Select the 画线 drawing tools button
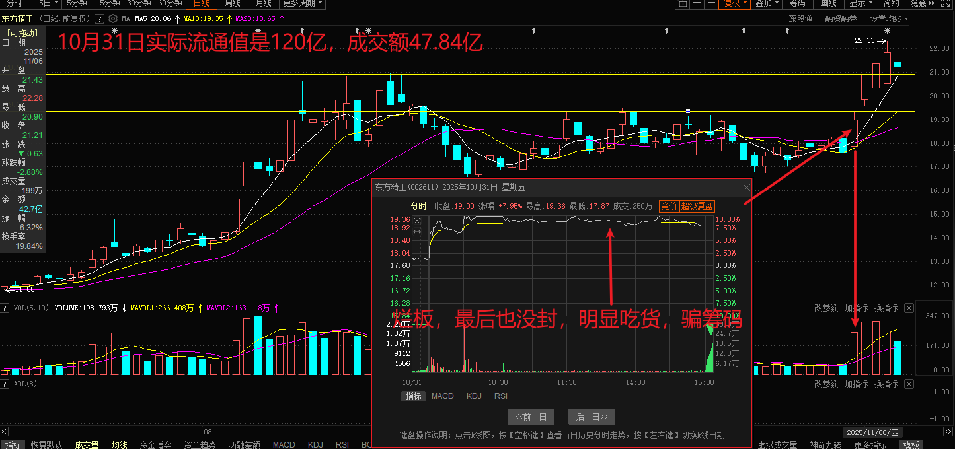This screenshot has height=449, width=955. 828,3
